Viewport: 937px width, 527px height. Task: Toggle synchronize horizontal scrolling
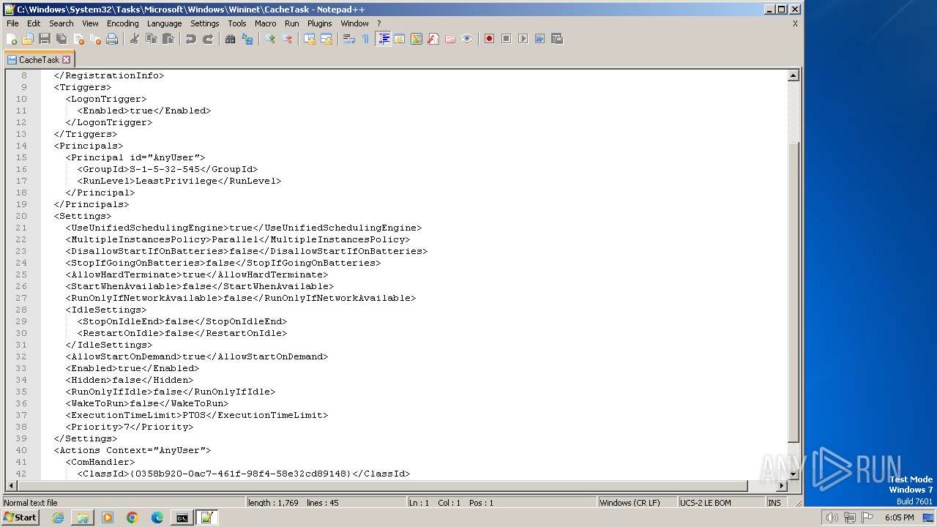point(326,39)
